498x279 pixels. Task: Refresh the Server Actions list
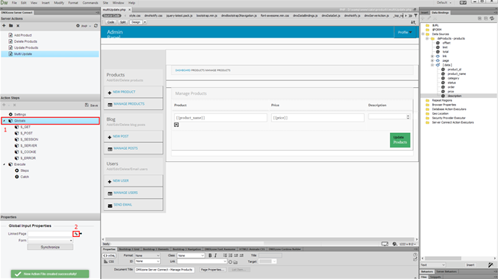point(96,26)
